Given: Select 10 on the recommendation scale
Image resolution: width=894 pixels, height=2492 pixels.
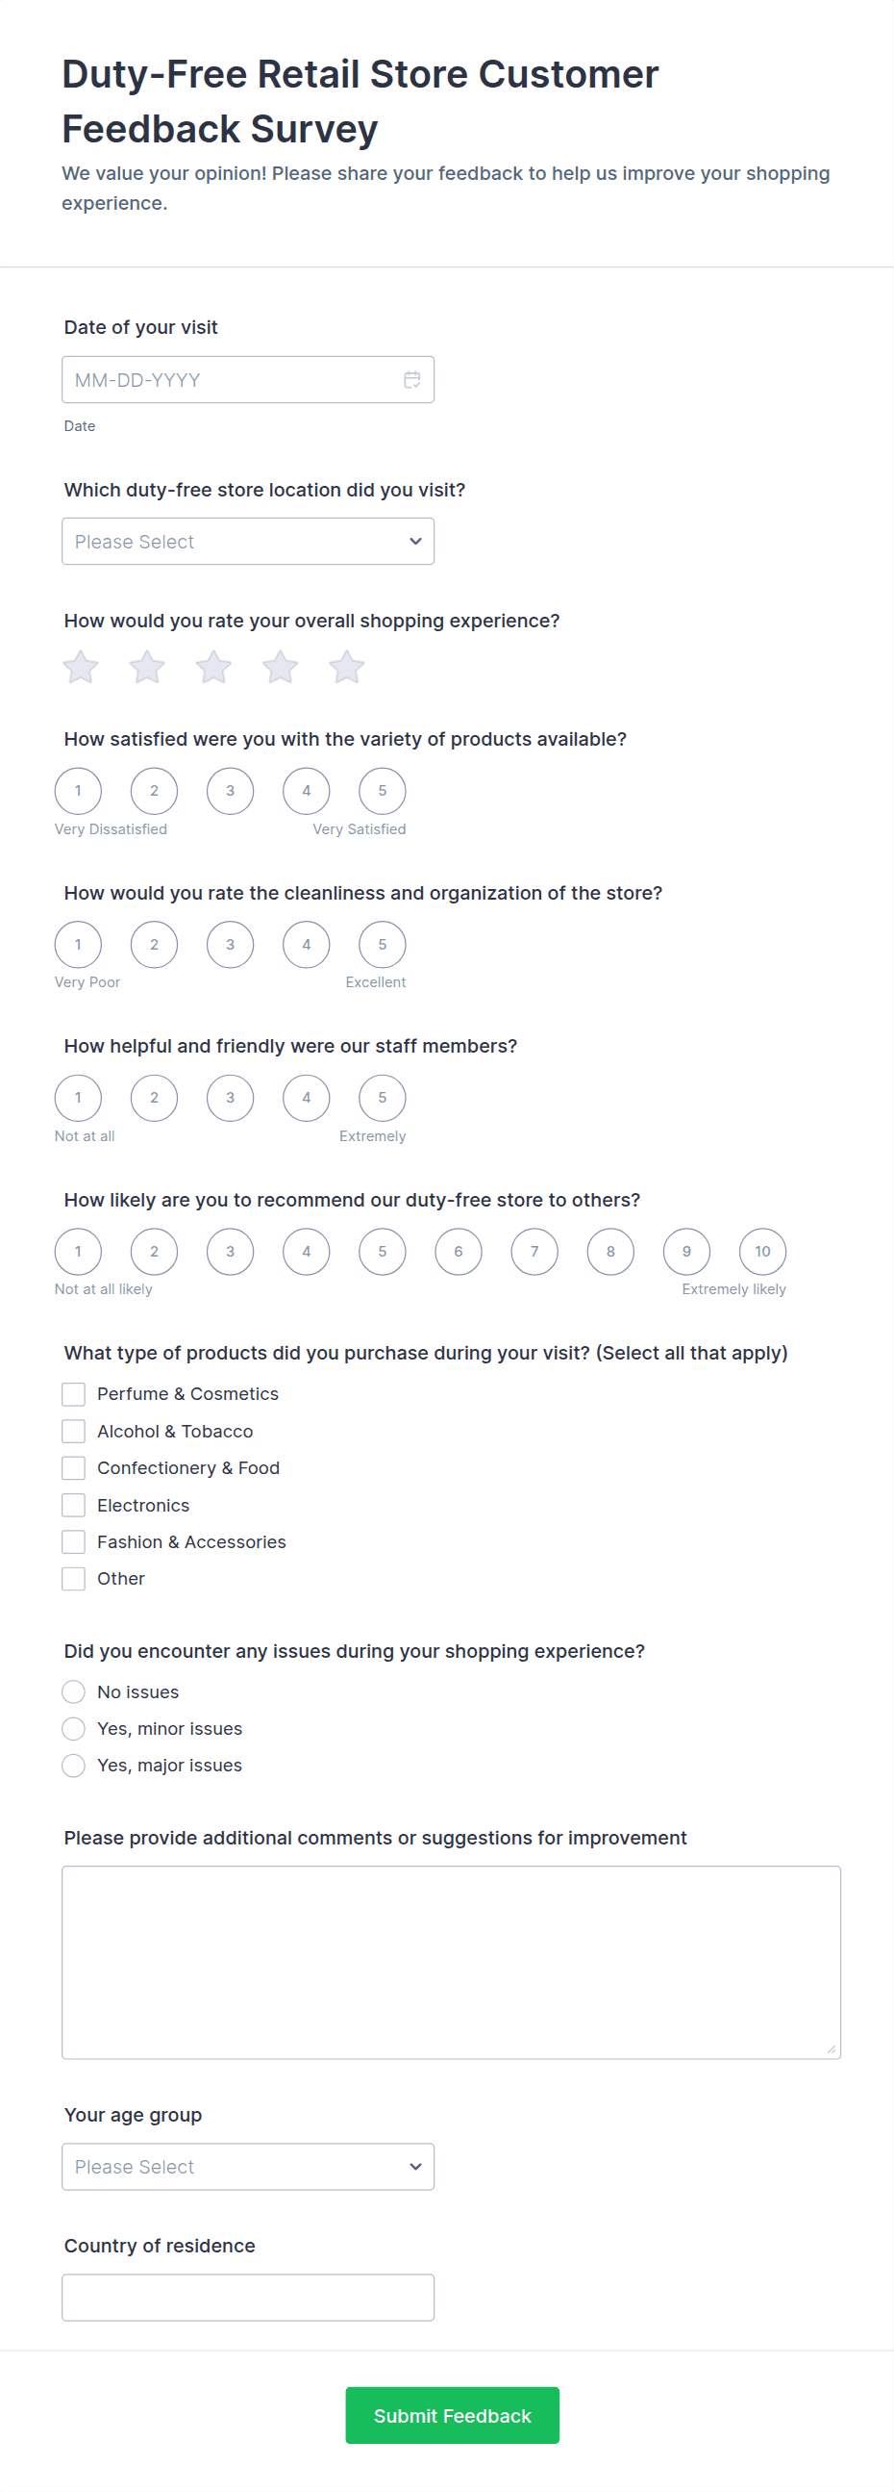Looking at the screenshot, I should (x=762, y=1252).
